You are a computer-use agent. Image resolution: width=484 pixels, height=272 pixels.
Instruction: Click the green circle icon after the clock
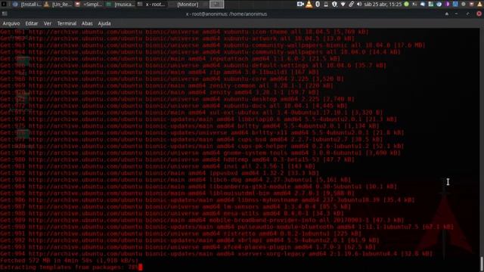click(407, 4)
